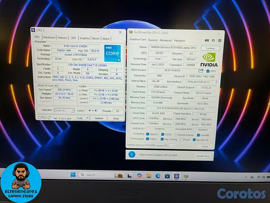Viewport: 270px width, 203px height.
Task: Click the "Raptor Lake" code name value
Action: pos(64,50)
